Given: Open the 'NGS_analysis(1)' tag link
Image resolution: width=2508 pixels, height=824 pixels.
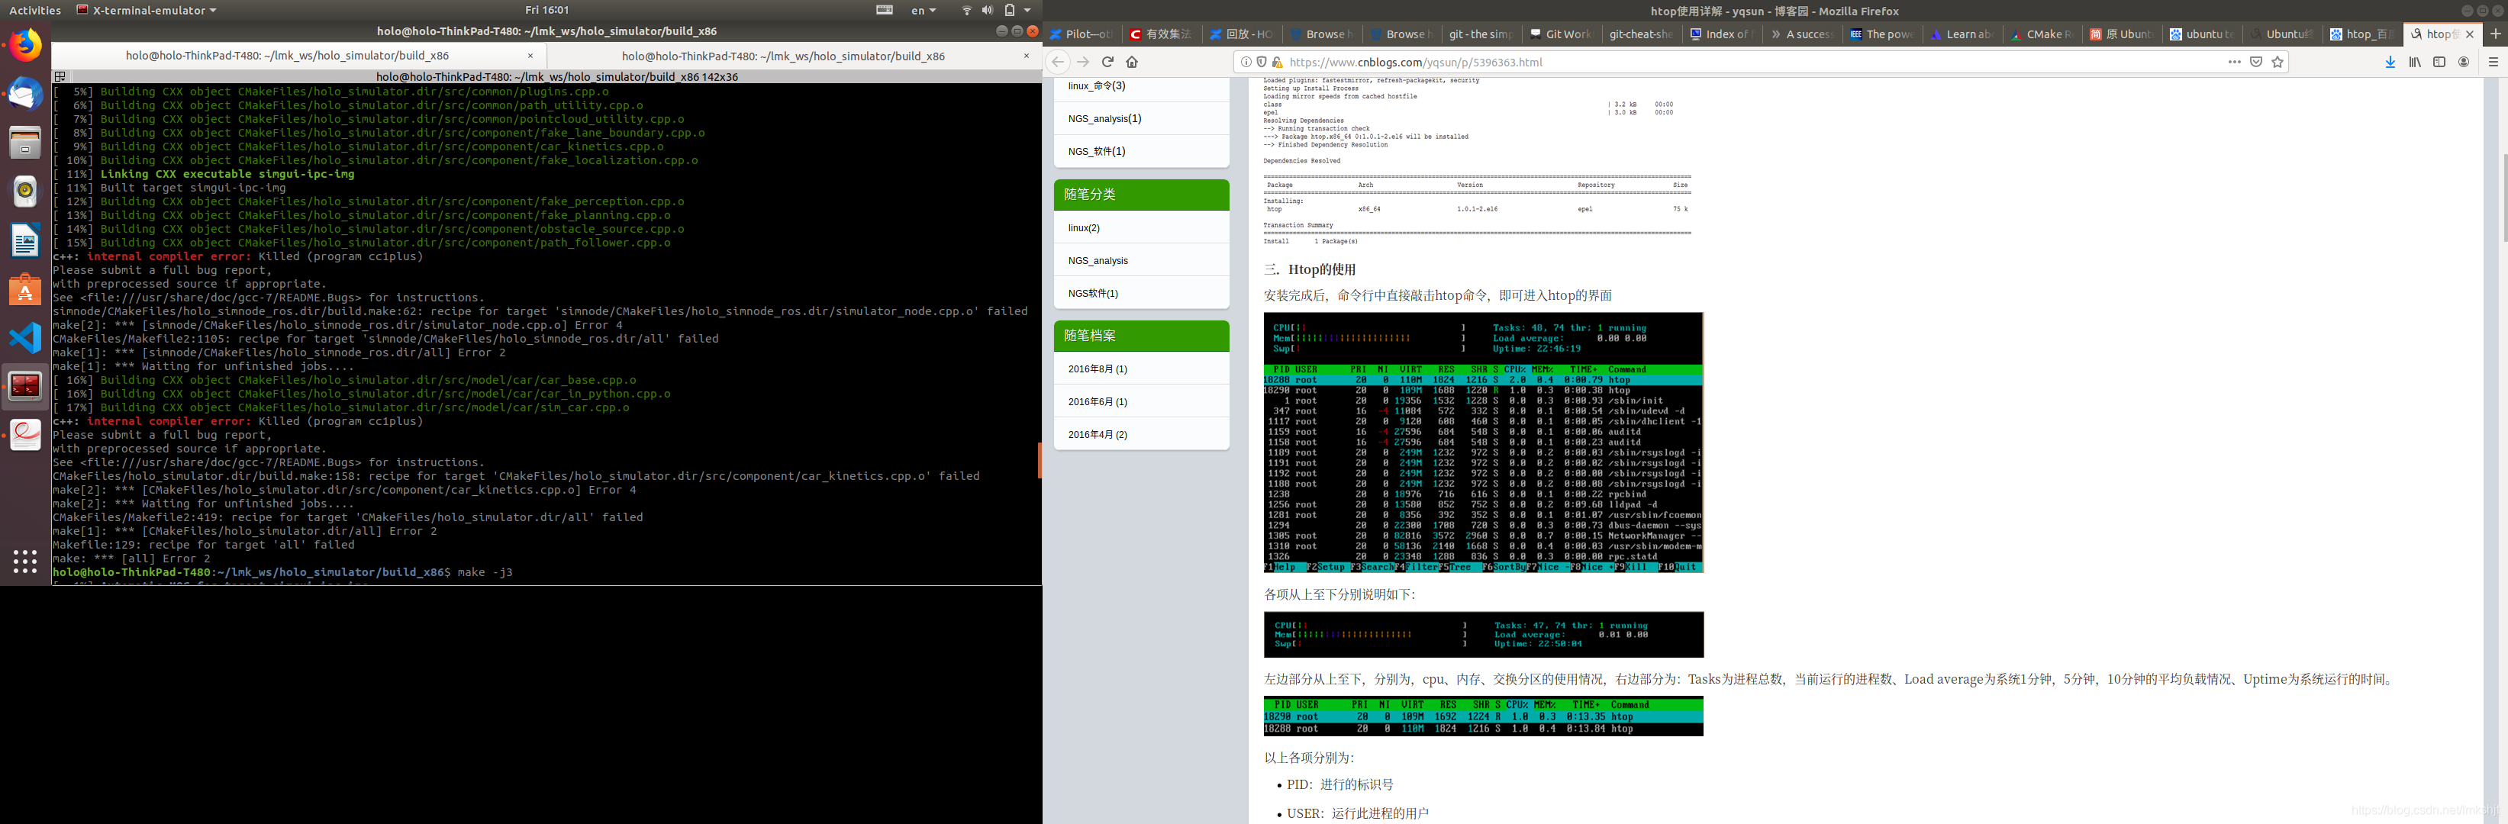Looking at the screenshot, I should (x=1104, y=119).
